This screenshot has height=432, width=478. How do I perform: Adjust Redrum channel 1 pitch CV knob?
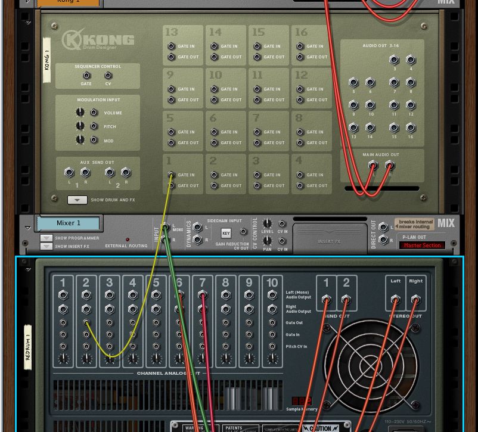tap(63, 359)
